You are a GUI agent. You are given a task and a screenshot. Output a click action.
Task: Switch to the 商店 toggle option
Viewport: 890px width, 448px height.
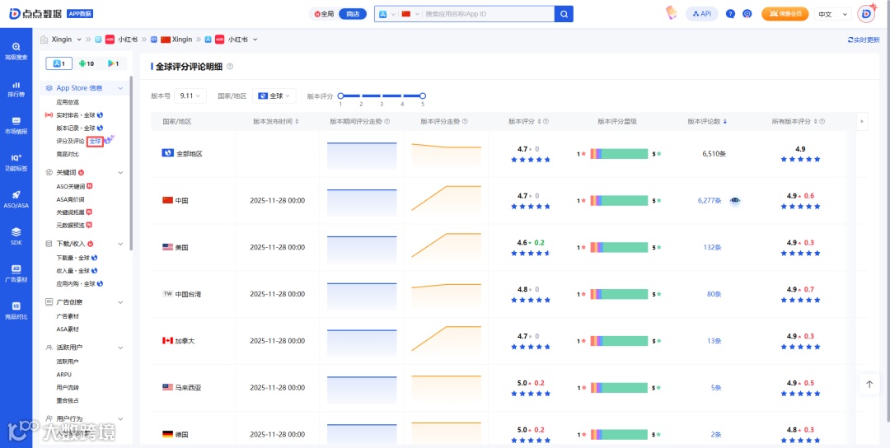pos(353,14)
